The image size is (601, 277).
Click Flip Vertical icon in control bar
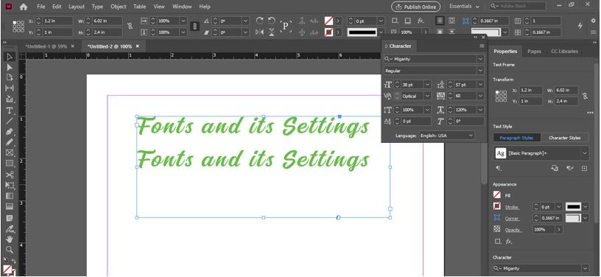click(x=271, y=32)
